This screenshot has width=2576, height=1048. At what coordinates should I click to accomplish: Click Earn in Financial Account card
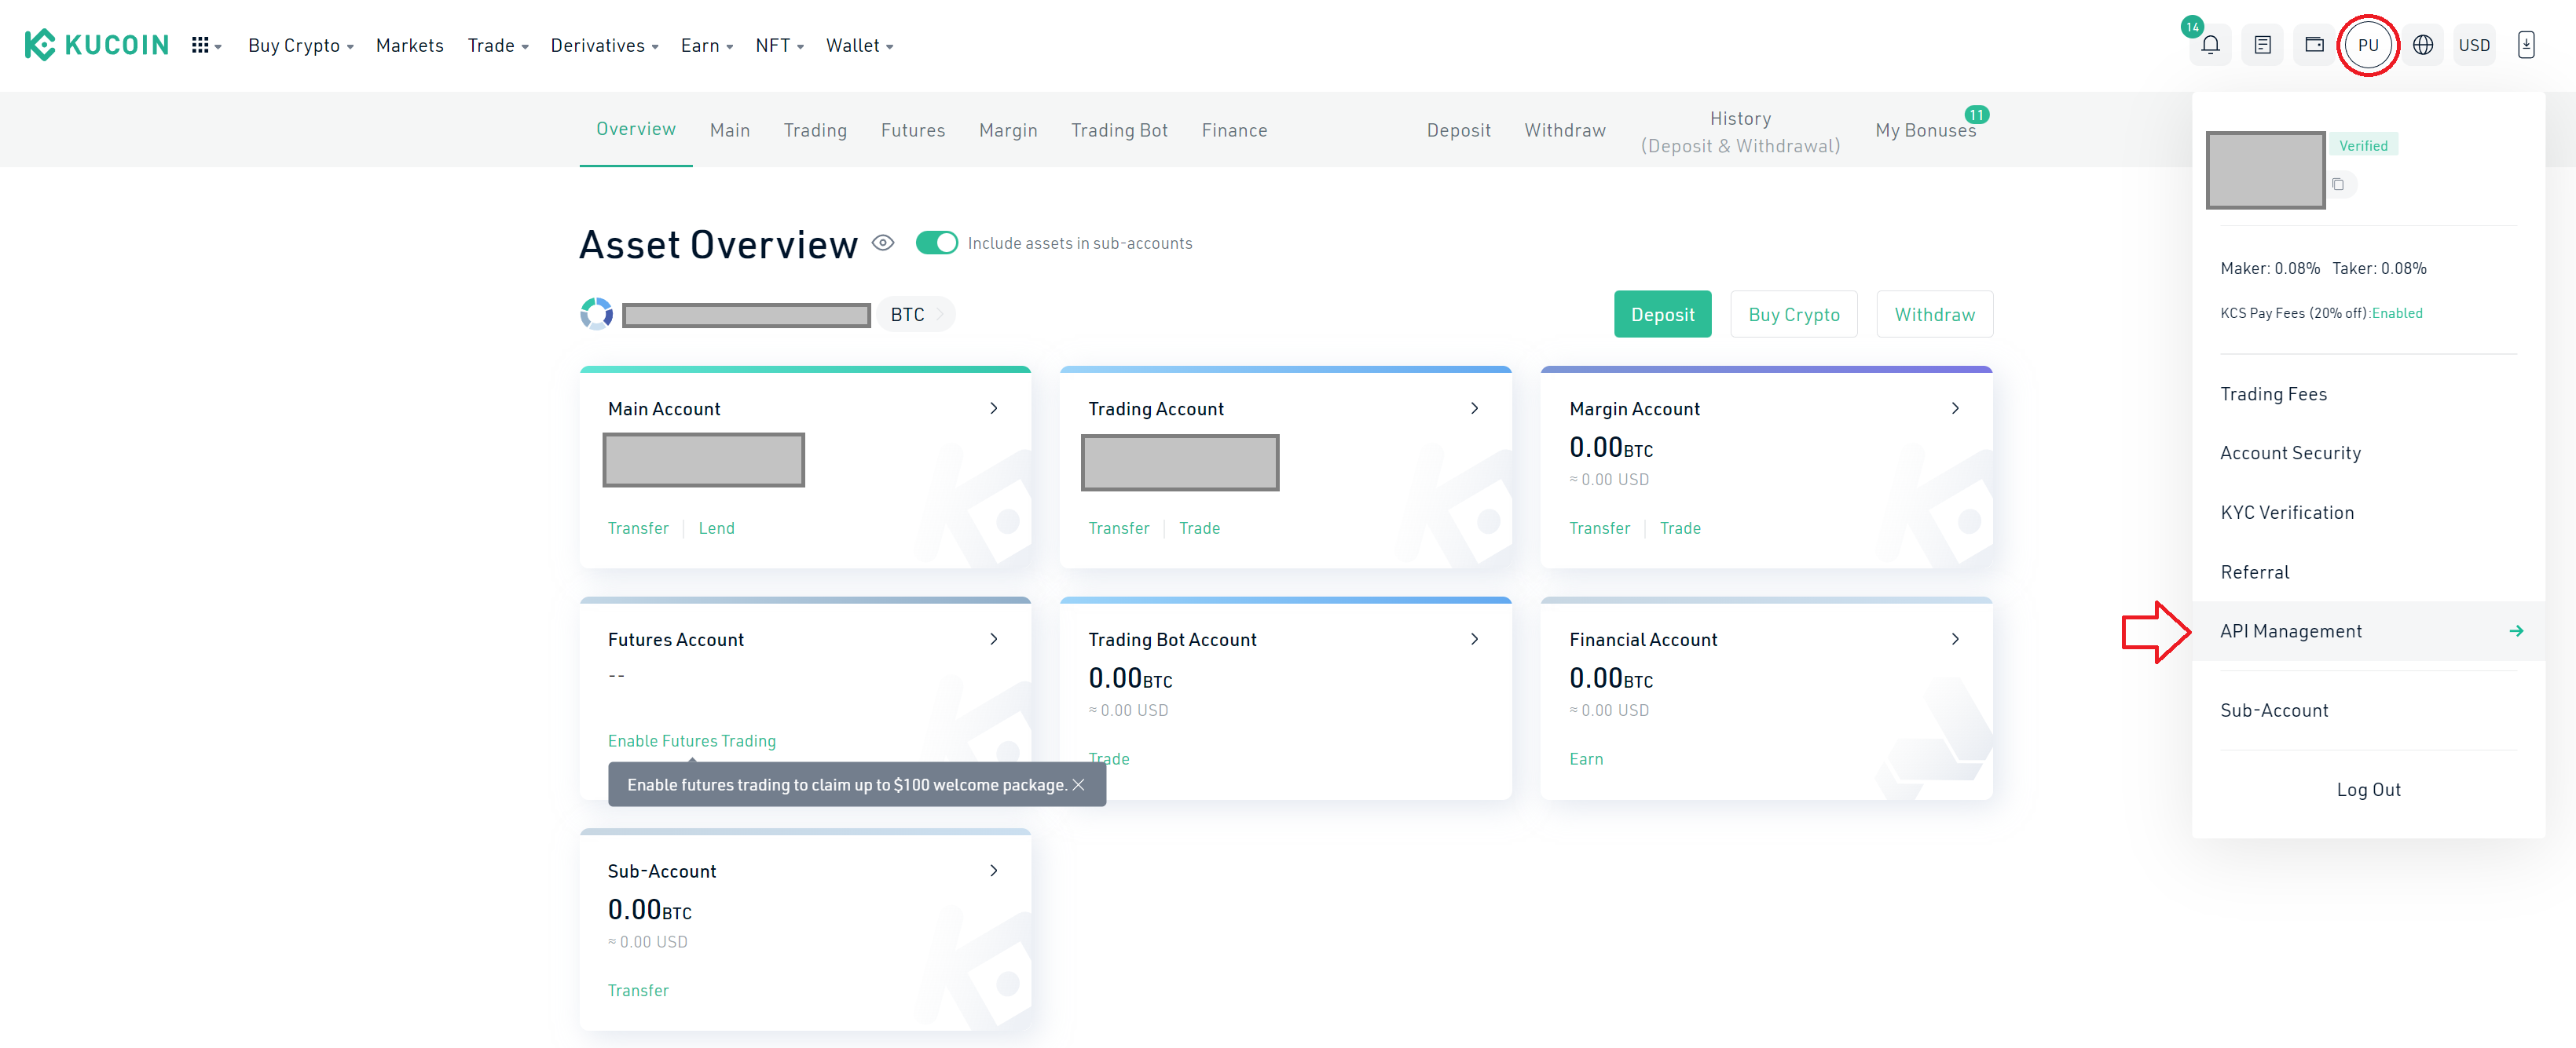pyautogui.click(x=1586, y=758)
